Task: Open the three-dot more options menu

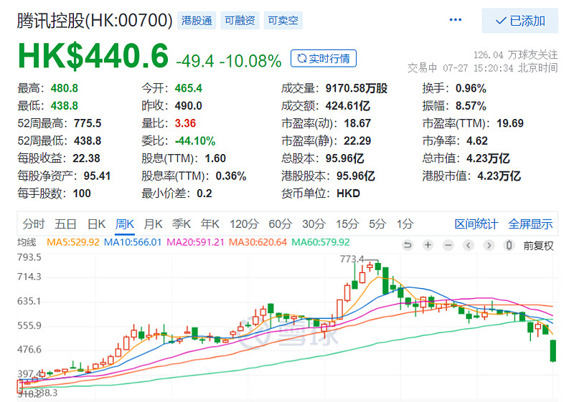Action: (455, 20)
